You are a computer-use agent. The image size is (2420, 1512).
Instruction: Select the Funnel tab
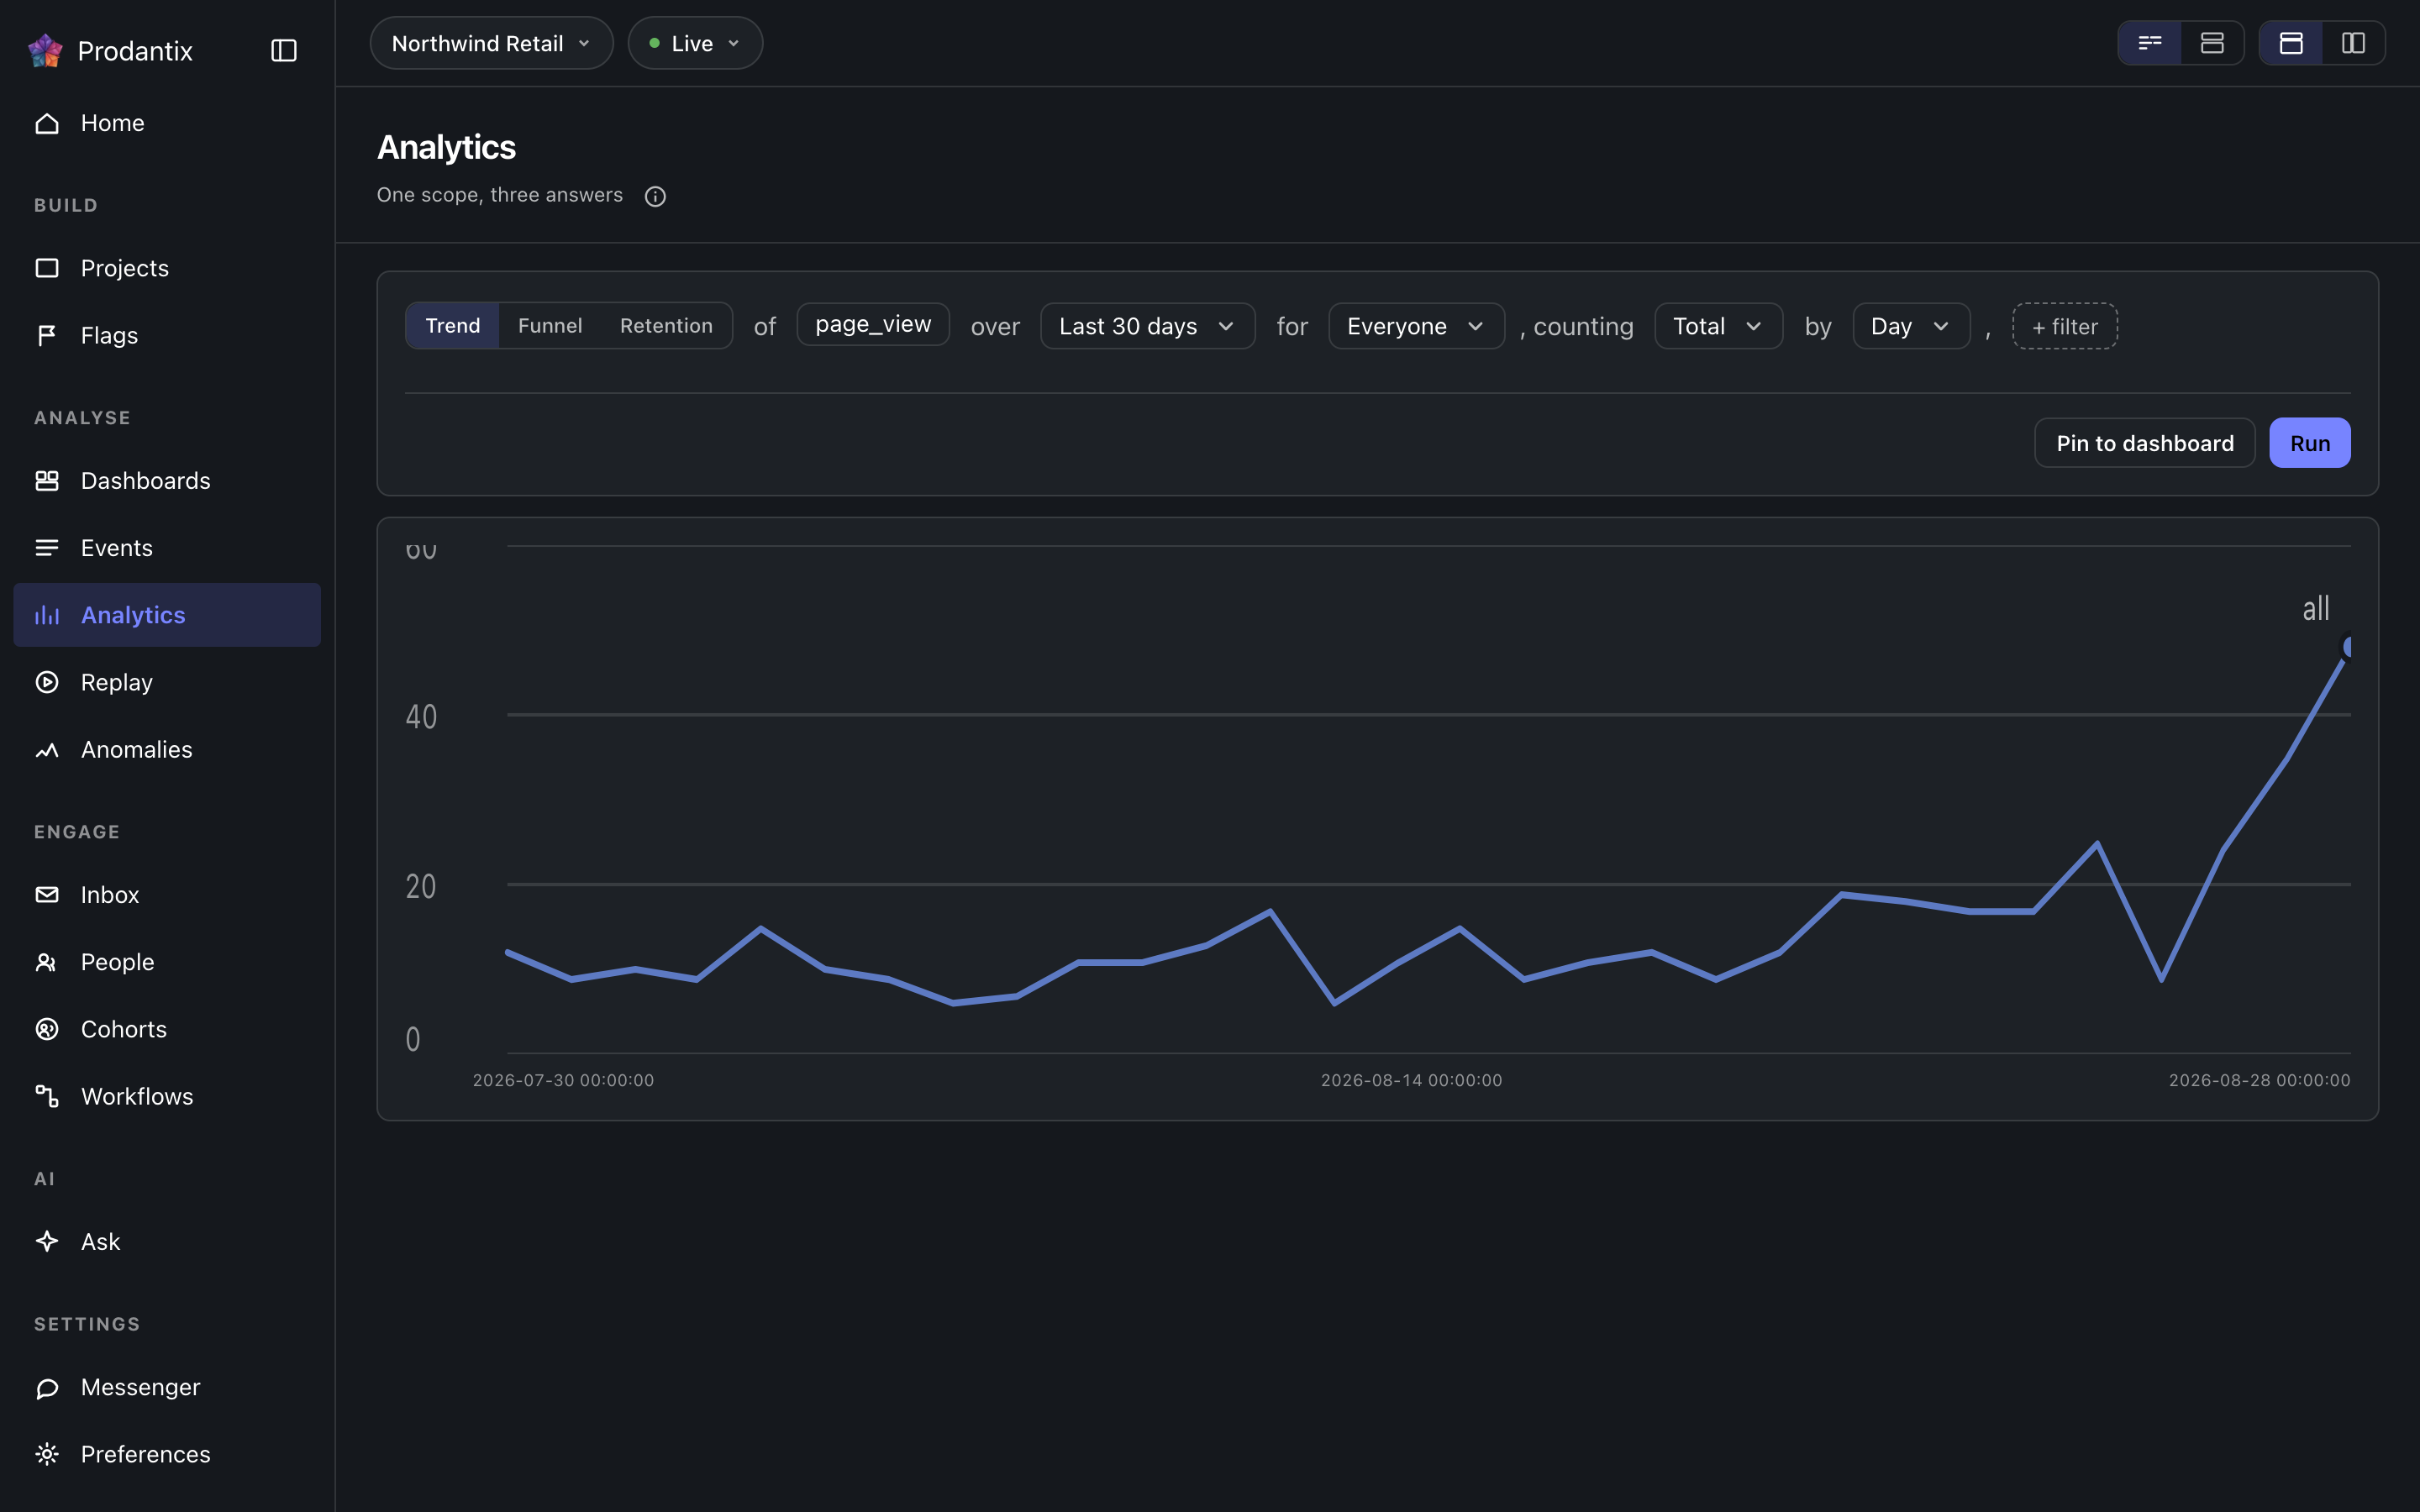[x=550, y=326]
